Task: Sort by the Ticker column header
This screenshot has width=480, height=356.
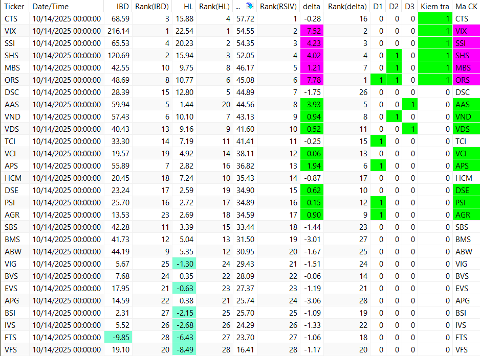Action: point(14,7)
